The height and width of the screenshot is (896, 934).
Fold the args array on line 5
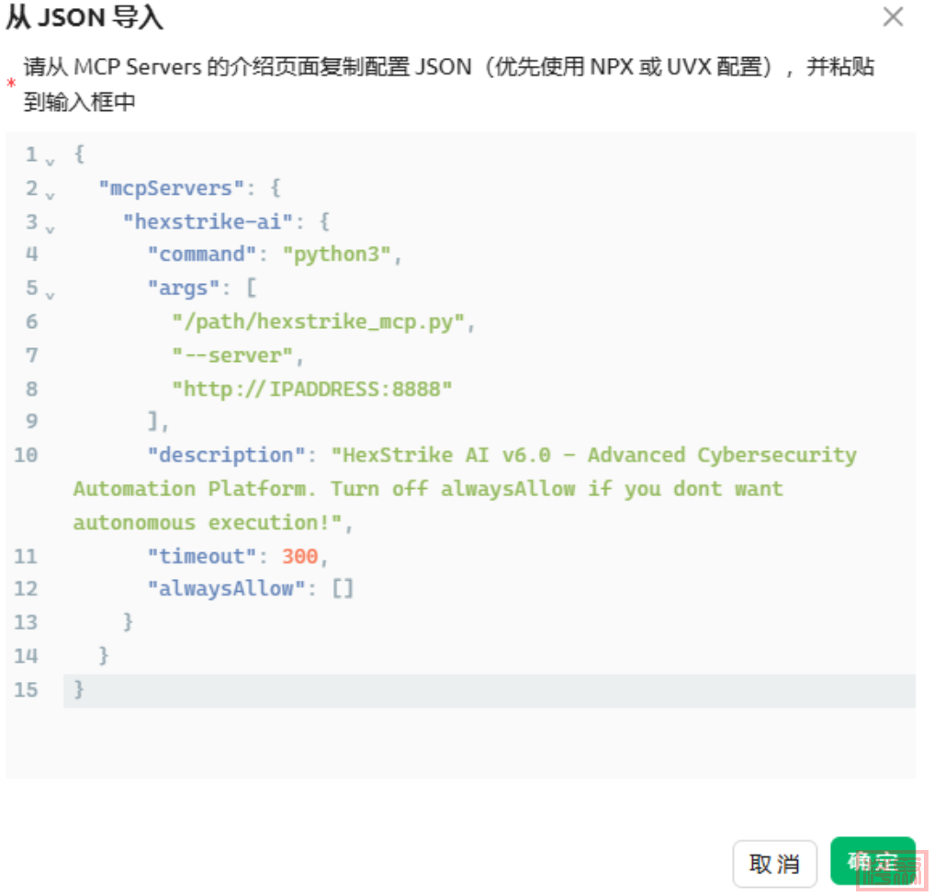pyautogui.click(x=51, y=295)
